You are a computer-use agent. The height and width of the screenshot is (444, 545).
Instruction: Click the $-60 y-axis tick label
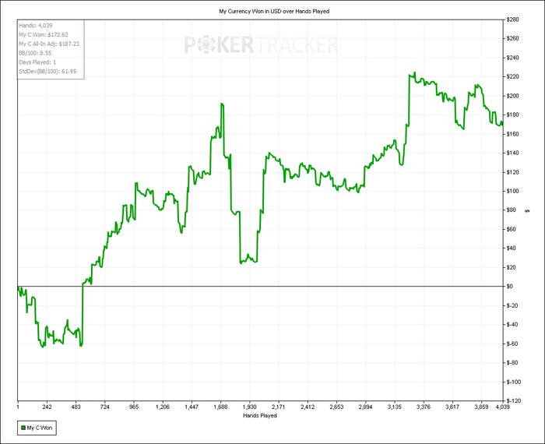click(512, 344)
